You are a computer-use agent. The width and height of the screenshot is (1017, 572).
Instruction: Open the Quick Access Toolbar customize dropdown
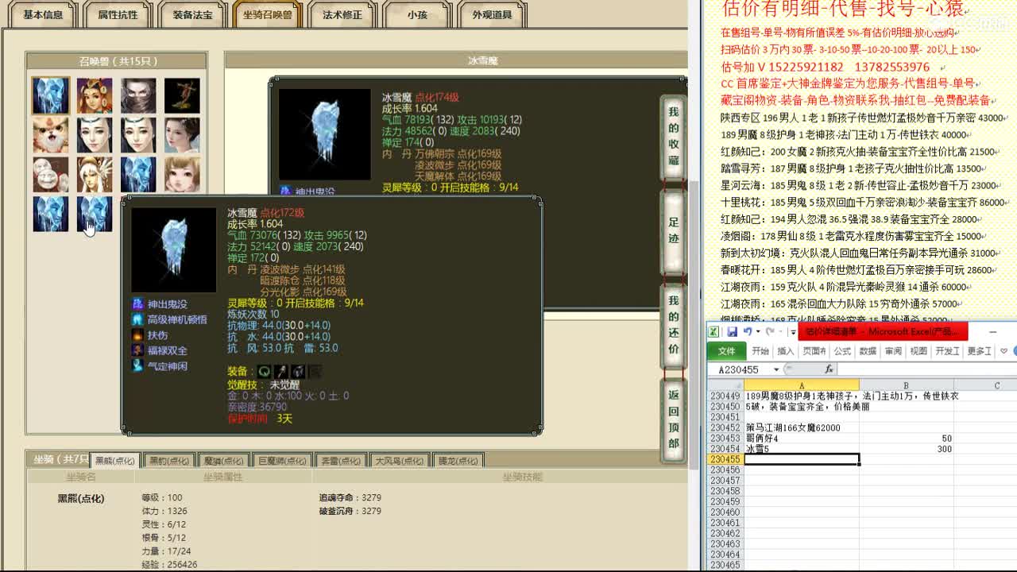coord(791,331)
